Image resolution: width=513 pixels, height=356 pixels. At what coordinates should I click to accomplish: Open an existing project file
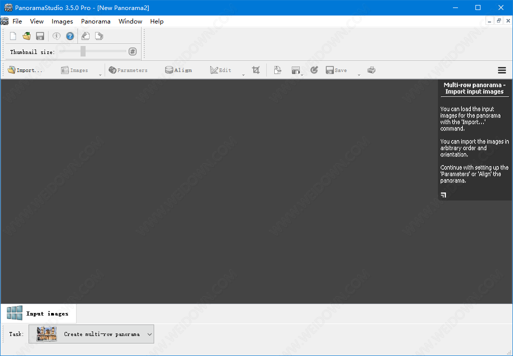coord(27,36)
